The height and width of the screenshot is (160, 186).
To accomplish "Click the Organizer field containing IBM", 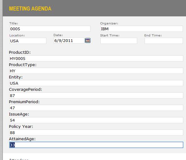I will point(142,29).
